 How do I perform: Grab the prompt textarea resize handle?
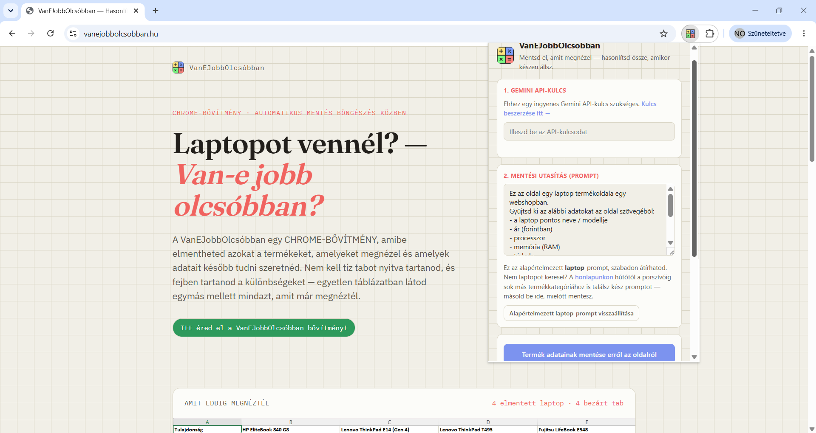[671, 252]
